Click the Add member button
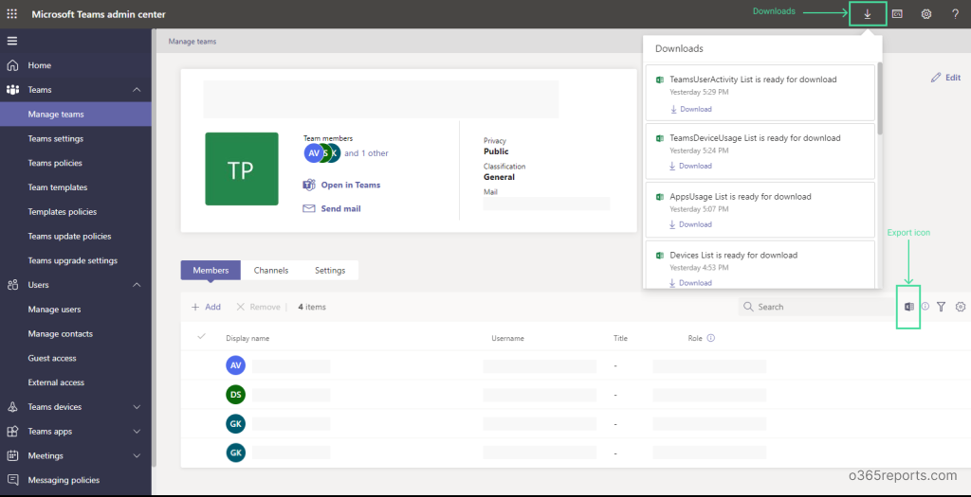 (206, 307)
